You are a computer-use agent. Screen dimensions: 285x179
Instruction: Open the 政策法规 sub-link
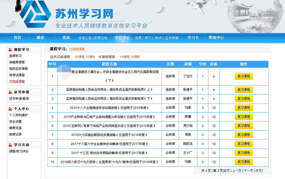(101, 38)
